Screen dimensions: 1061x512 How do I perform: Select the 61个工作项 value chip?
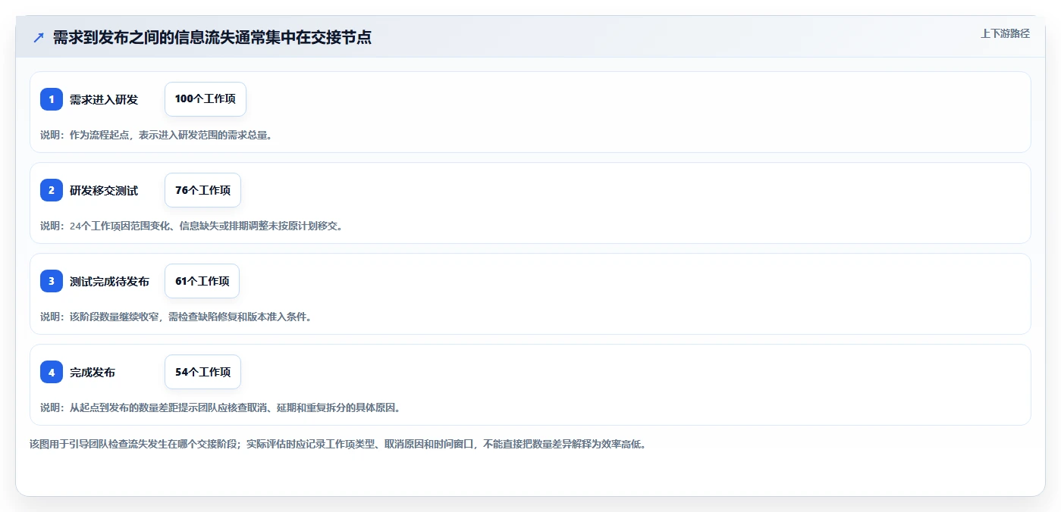point(202,281)
